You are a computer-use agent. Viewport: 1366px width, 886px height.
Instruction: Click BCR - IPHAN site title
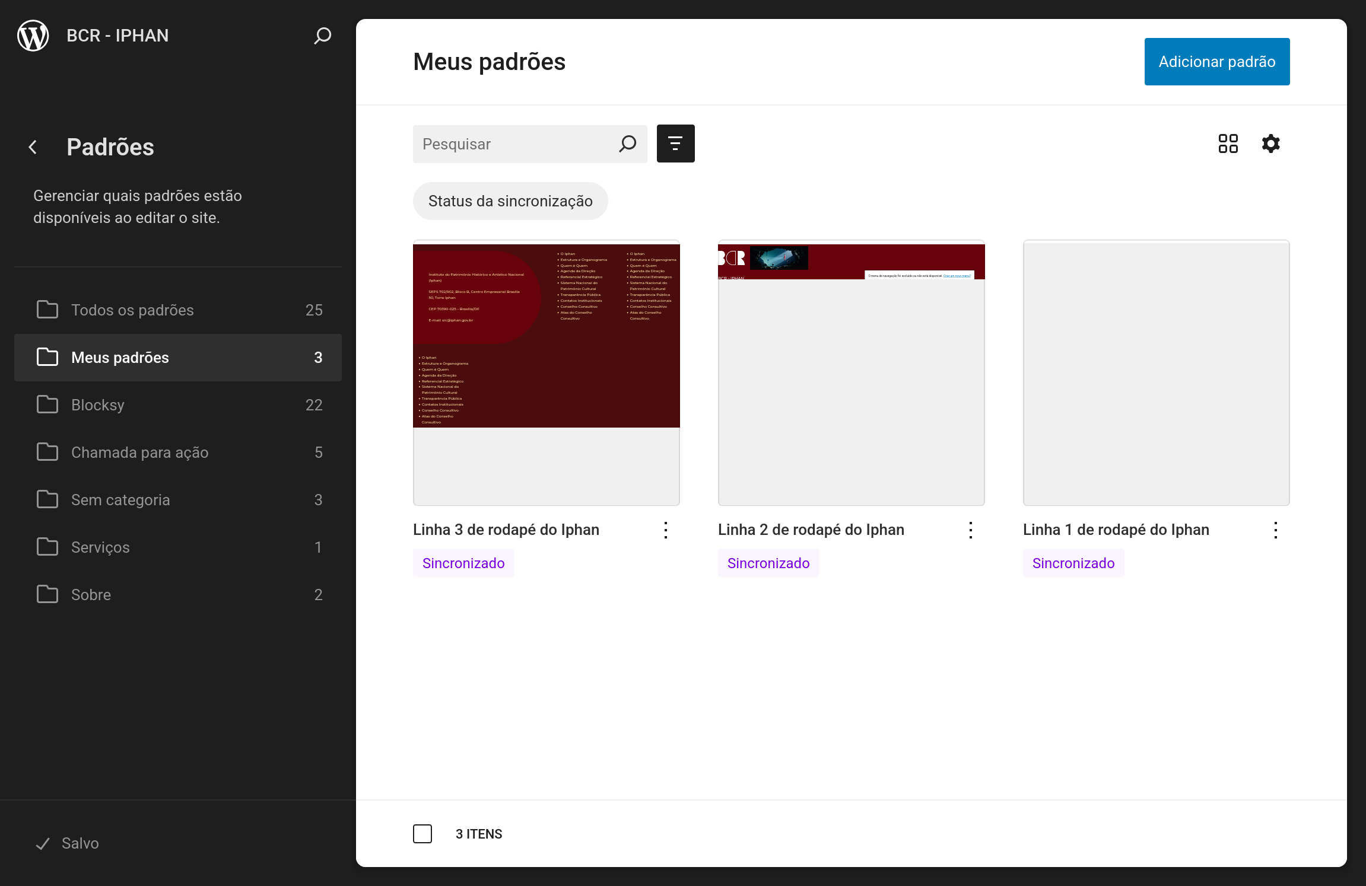tap(117, 36)
